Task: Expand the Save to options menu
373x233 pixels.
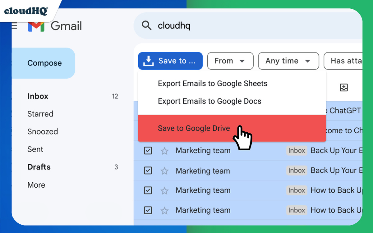Action: pyautogui.click(x=170, y=61)
